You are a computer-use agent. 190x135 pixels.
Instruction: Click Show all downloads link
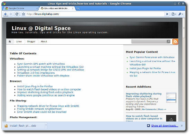pos(164,126)
